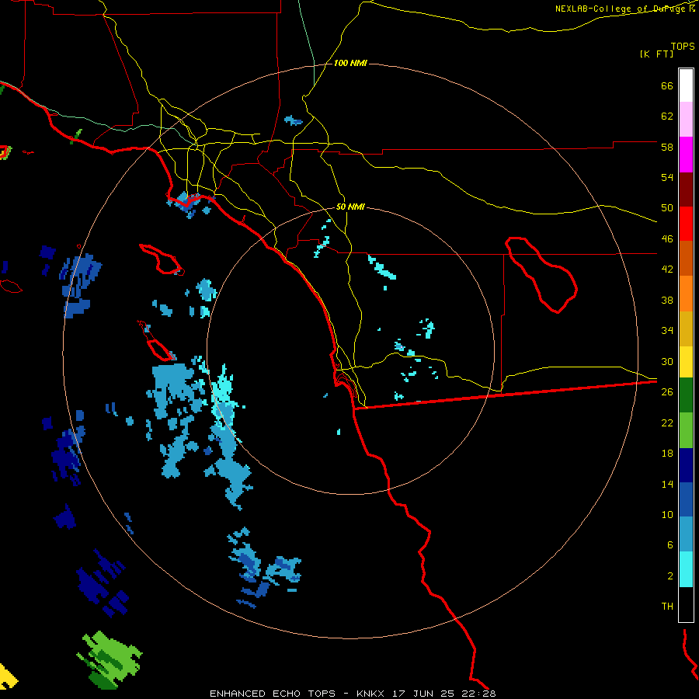Click the cyan 10 kft legend swatch
Screen dimensions: 699x699
[x=686, y=569]
